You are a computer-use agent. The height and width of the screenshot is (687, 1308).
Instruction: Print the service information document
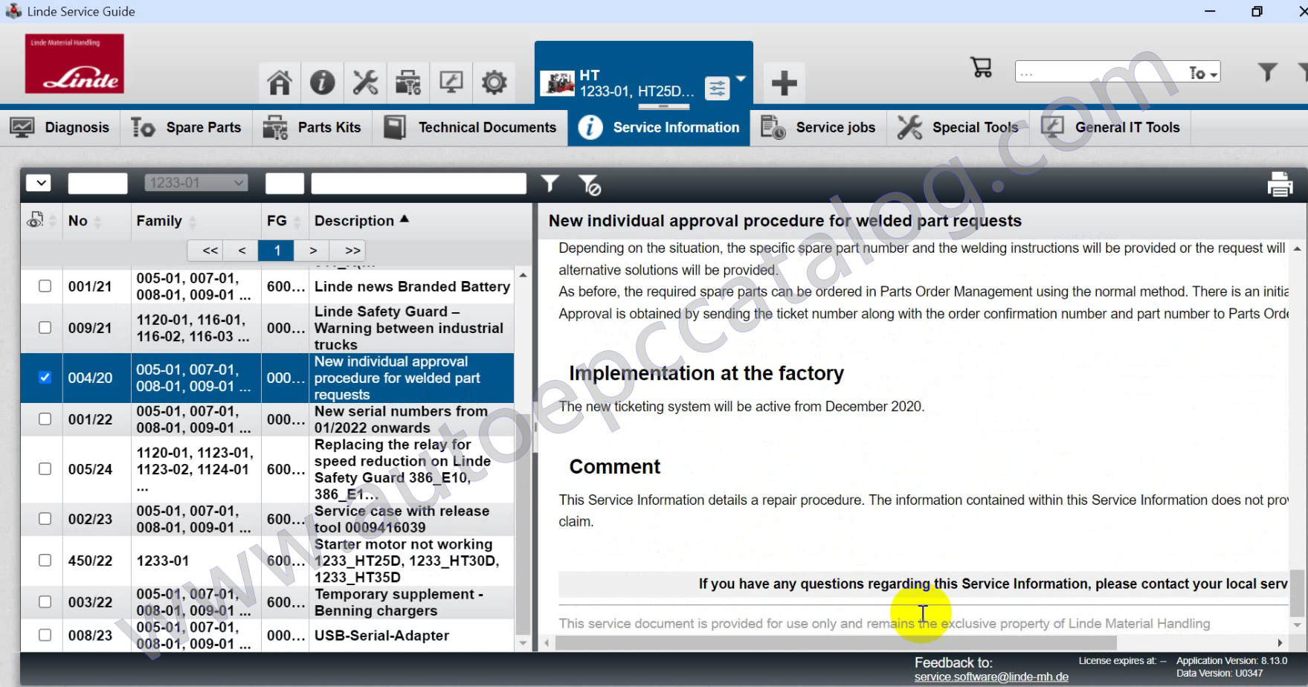(x=1280, y=184)
